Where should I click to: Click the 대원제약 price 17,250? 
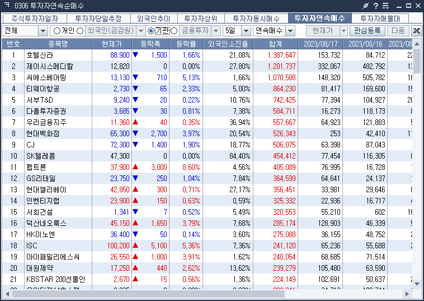pyautogui.click(x=120, y=268)
